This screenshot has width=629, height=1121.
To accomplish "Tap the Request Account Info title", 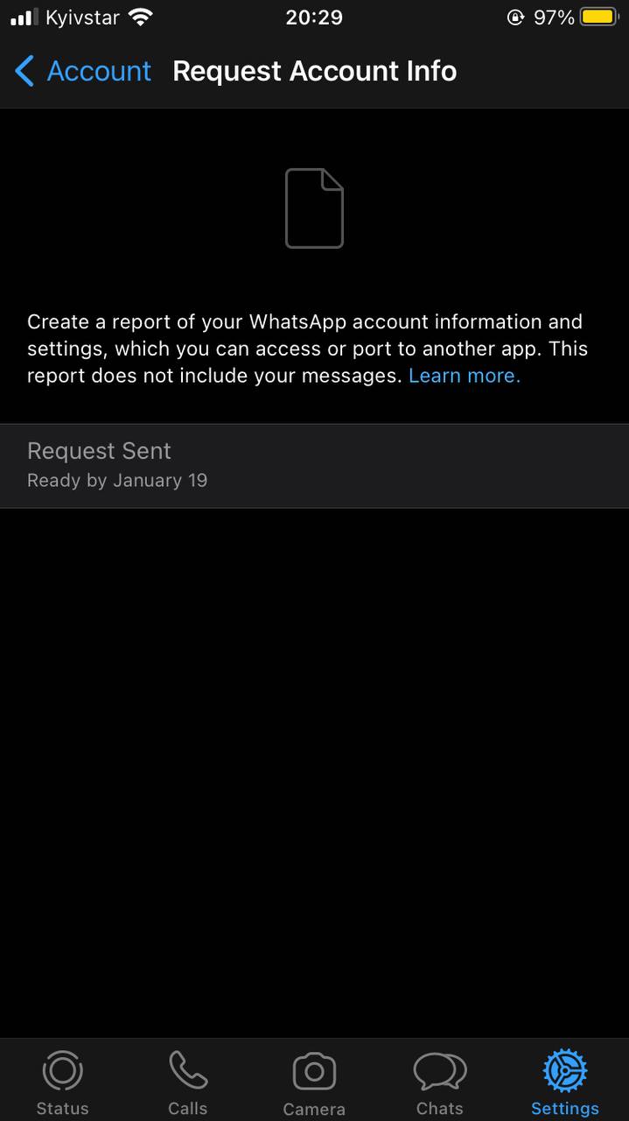I will click(x=315, y=71).
